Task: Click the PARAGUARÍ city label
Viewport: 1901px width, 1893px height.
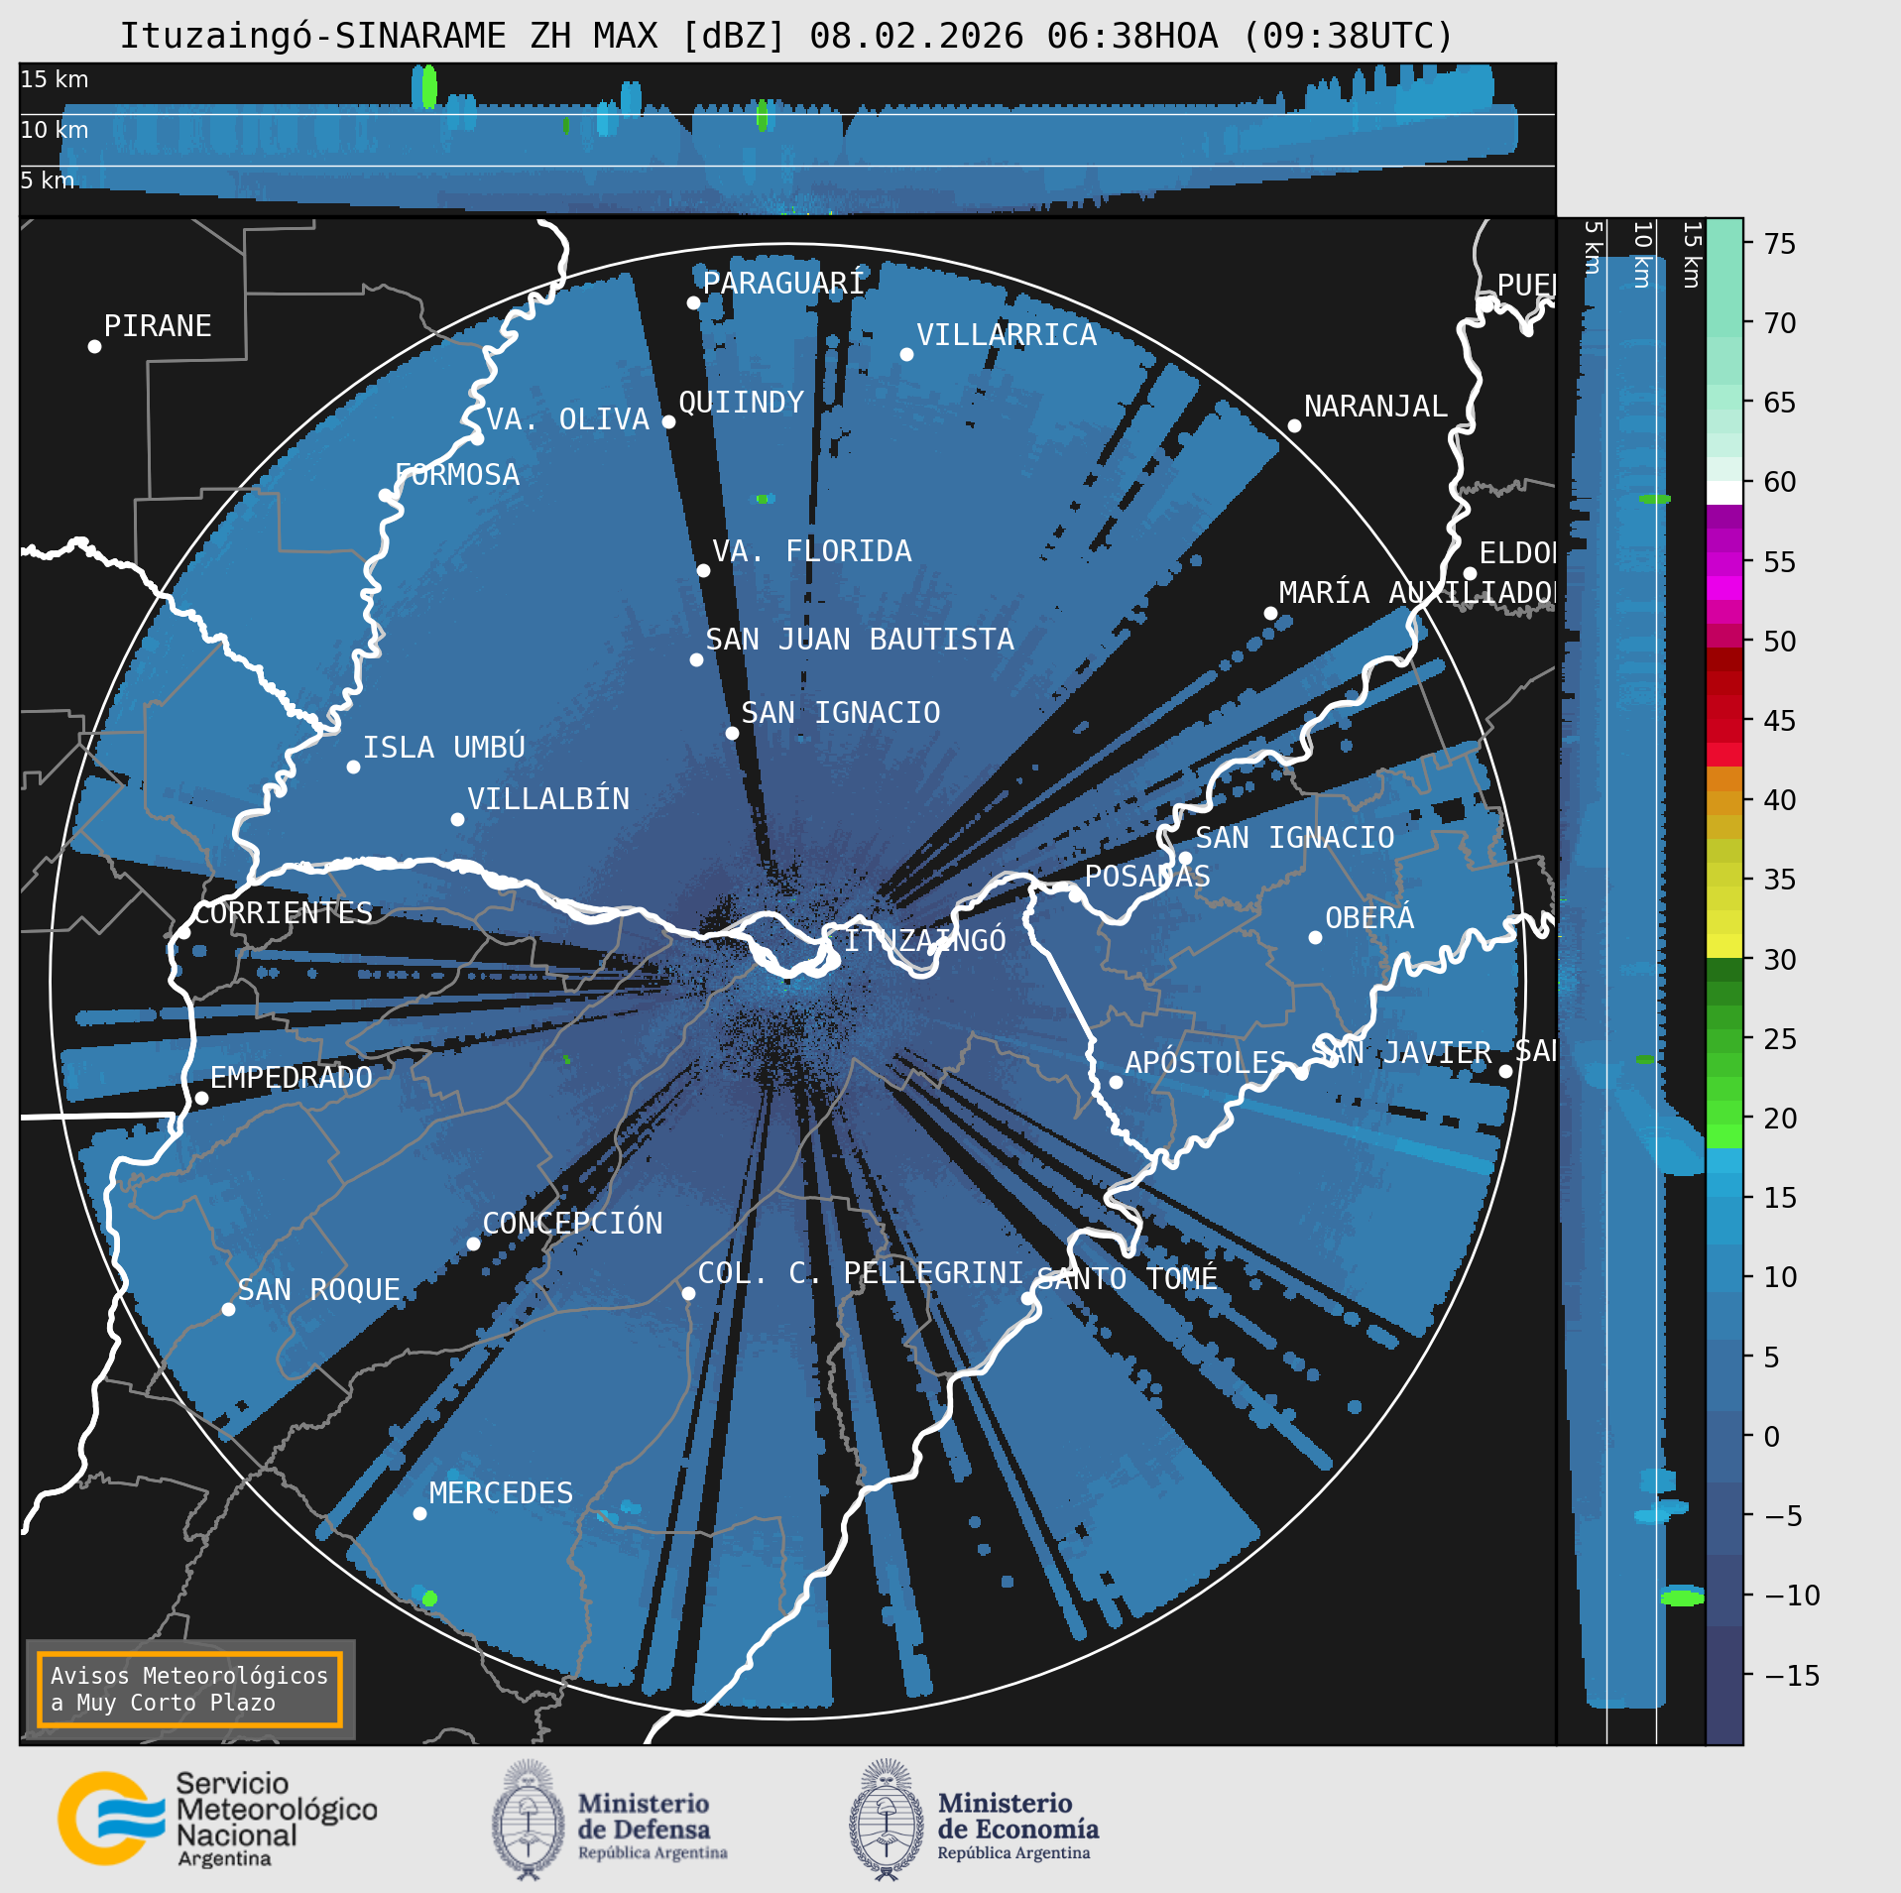Action: tap(783, 284)
